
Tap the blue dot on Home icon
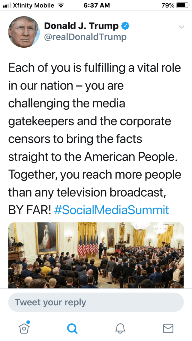[28, 322]
